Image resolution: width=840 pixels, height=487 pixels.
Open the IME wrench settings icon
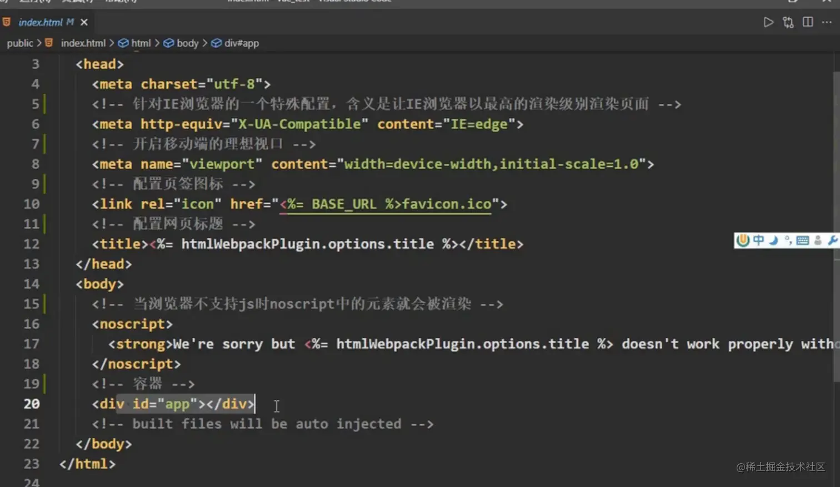[x=832, y=240]
